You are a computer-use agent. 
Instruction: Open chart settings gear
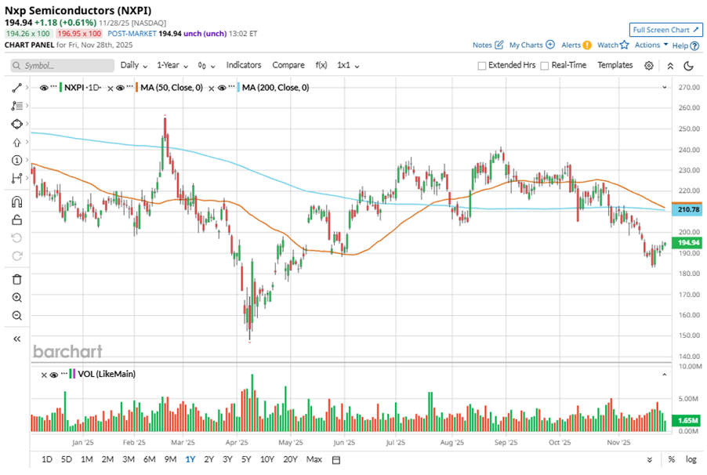pos(649,66)
